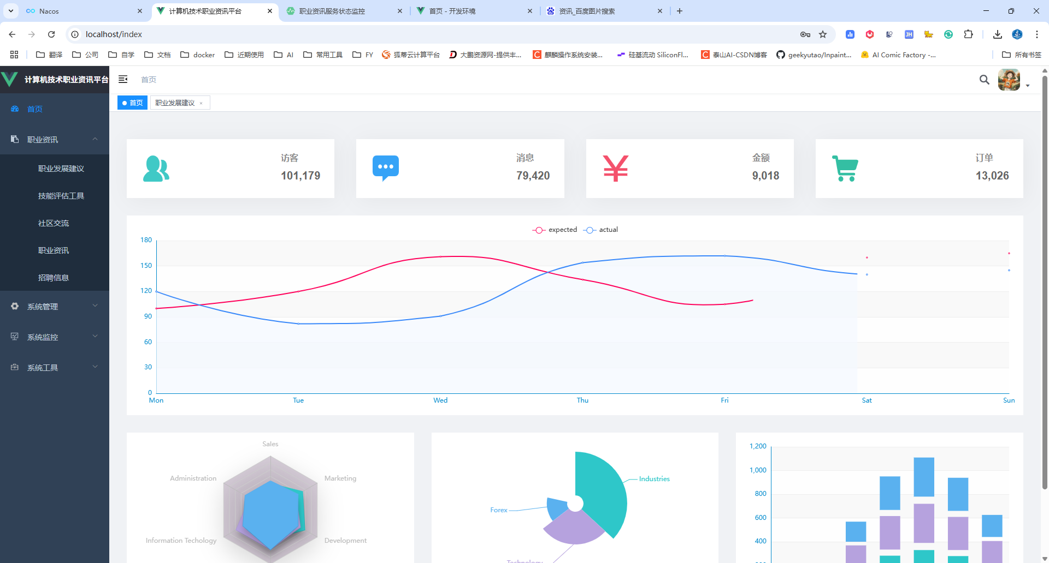Reload the page with the refresh icon

[51, 34]
